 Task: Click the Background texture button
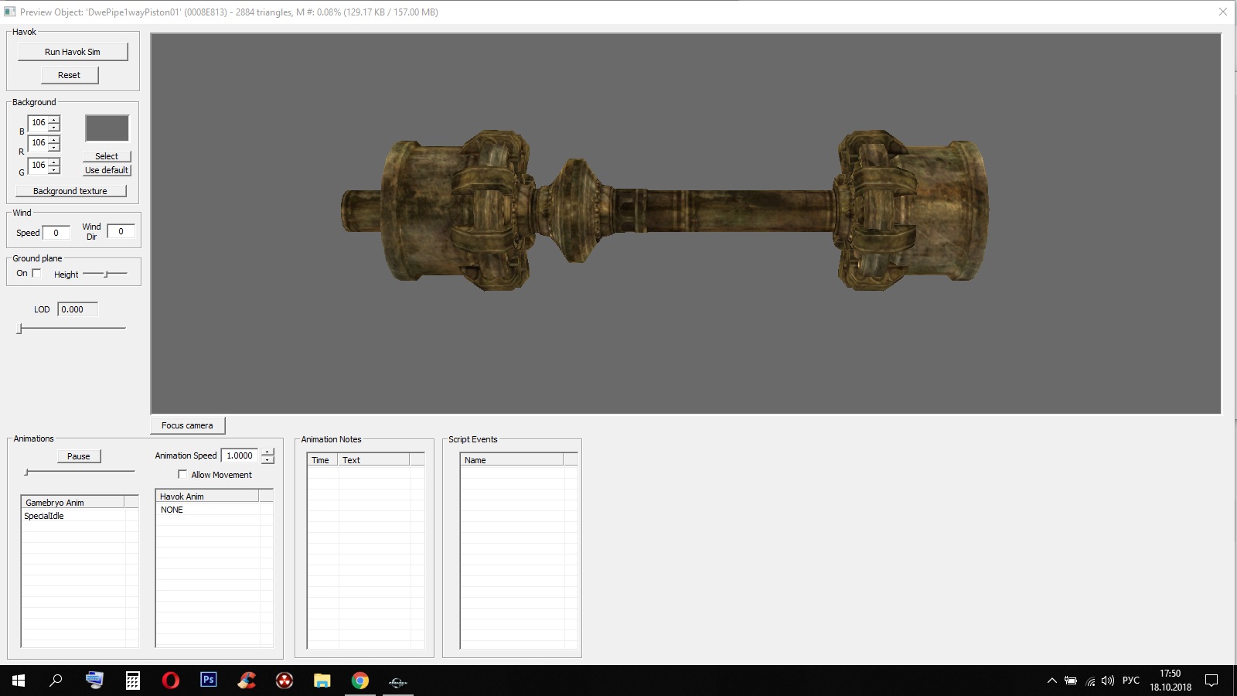pyautogui.click(x=70, y=191)
